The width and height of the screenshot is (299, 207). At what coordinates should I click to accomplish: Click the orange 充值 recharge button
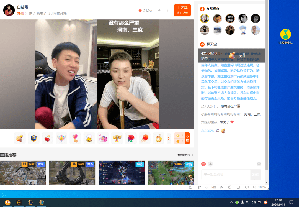coord(187,138)
